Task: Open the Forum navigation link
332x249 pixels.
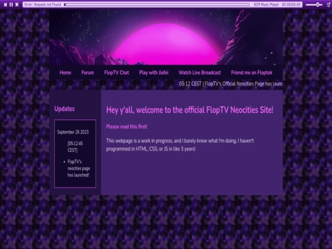Action: tap(88, 73)
